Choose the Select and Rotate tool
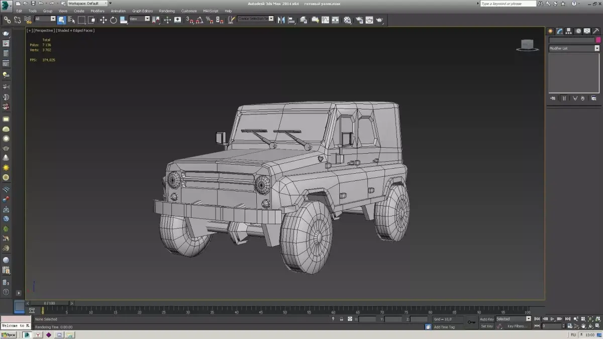 pyautogui.click(x=114, y=20)
